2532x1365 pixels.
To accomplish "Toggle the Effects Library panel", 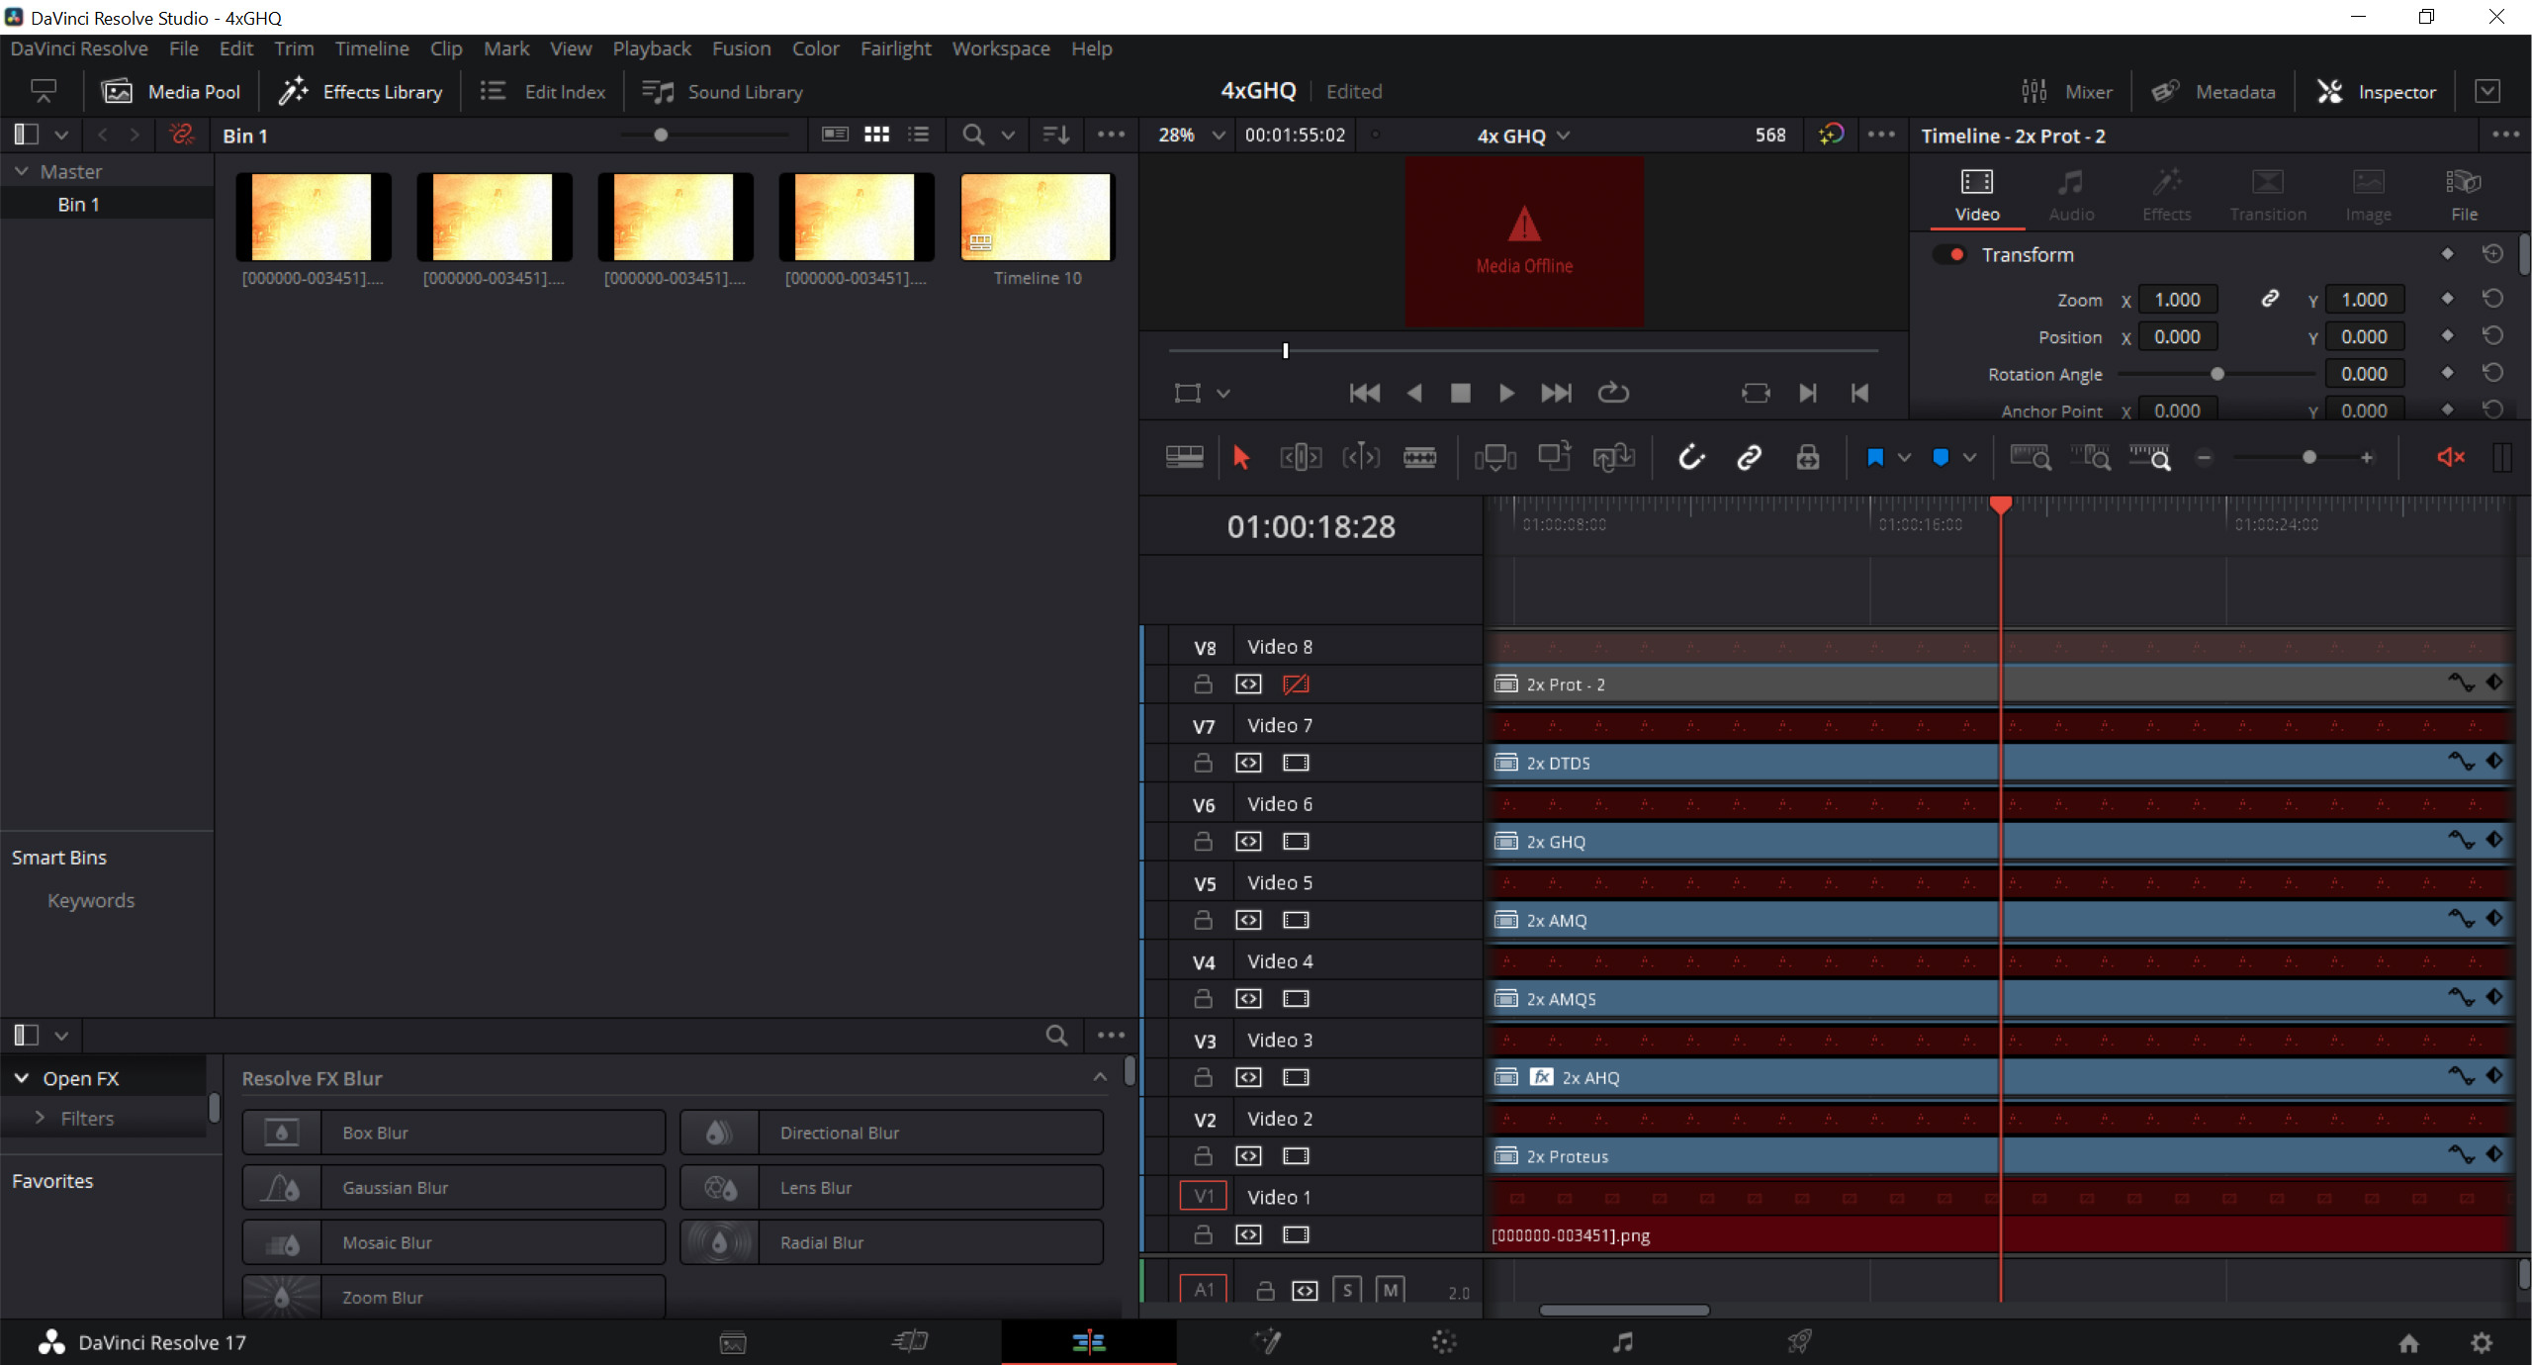I will pos(360,92).
